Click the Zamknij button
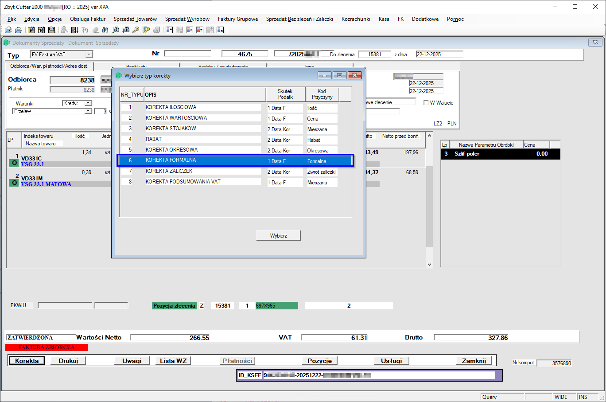 click(x=474, y=361)
